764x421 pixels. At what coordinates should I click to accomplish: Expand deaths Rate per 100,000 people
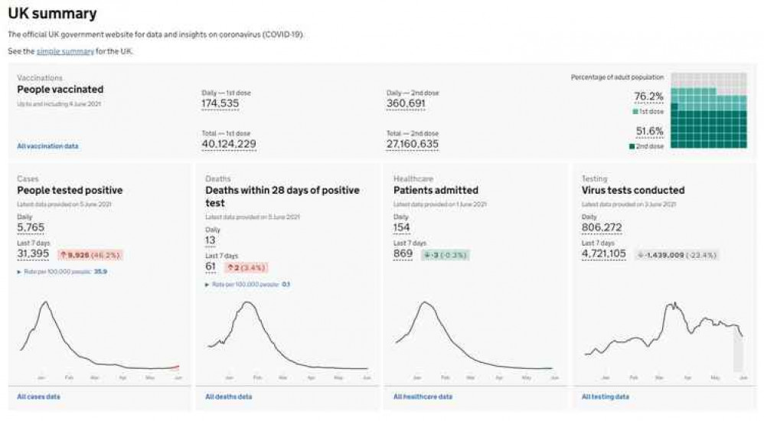coord(247,284)
